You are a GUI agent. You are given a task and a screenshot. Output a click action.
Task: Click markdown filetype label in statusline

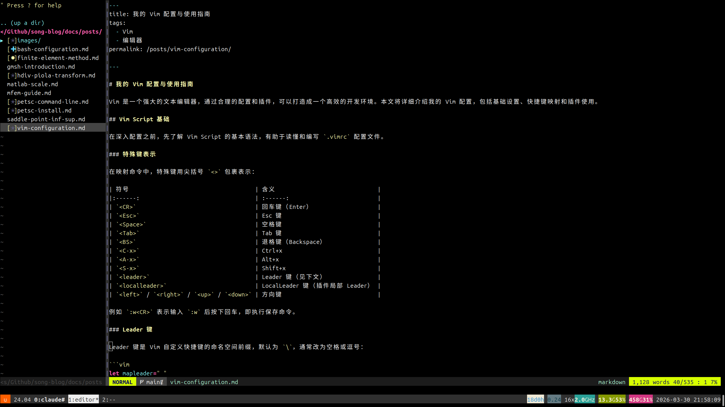tap(612, 382)
